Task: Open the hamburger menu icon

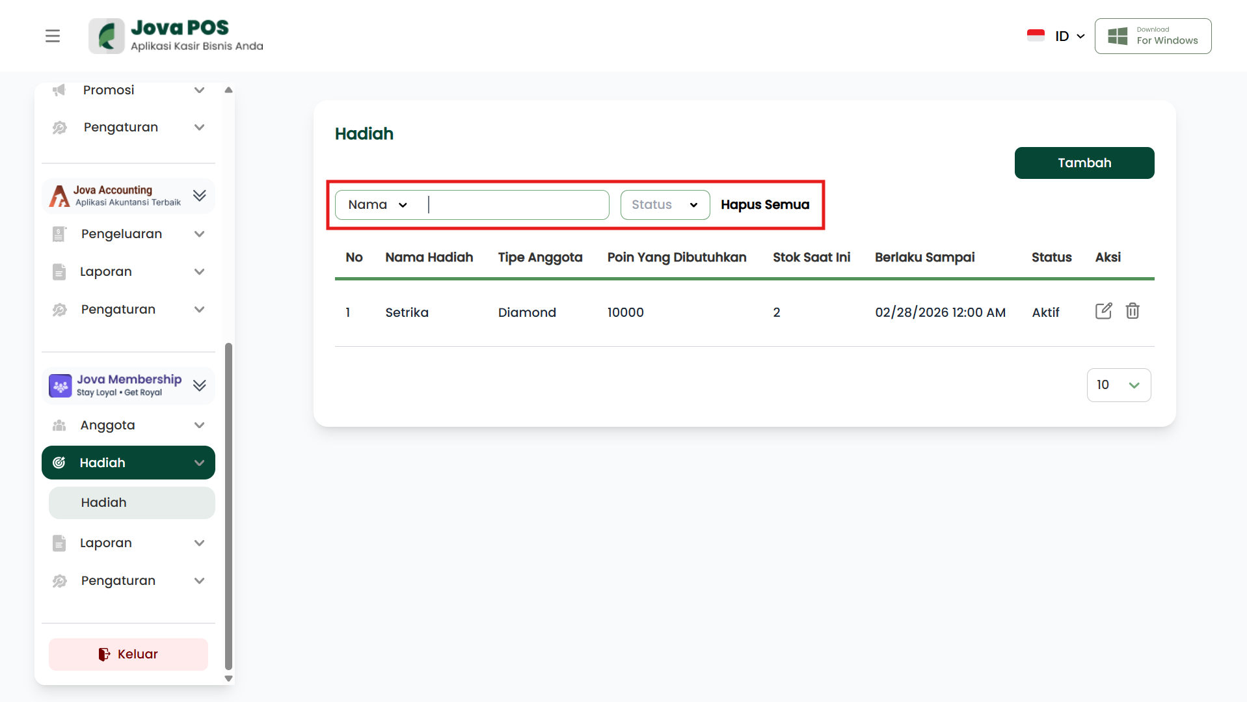Action: point(53,36)
